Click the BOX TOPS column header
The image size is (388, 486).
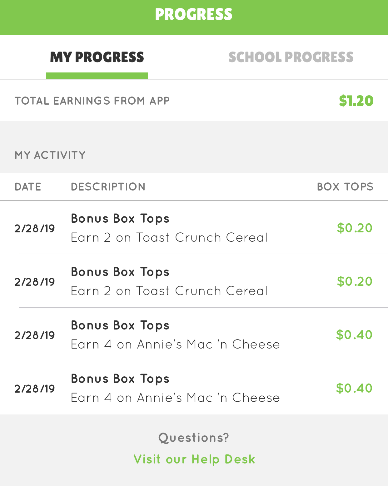point(345,187)
